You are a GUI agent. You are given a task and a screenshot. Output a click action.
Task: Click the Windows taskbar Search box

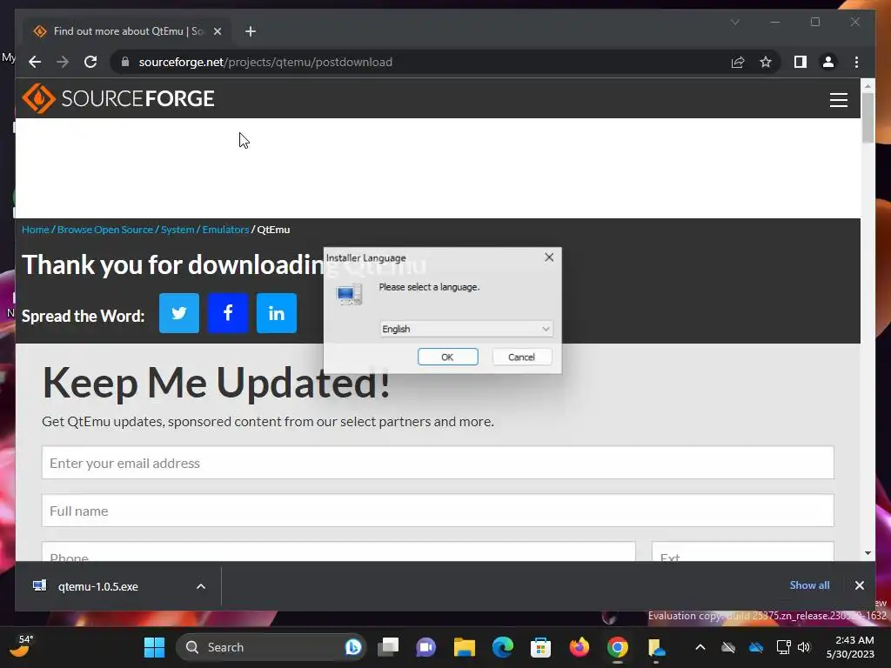271,647
